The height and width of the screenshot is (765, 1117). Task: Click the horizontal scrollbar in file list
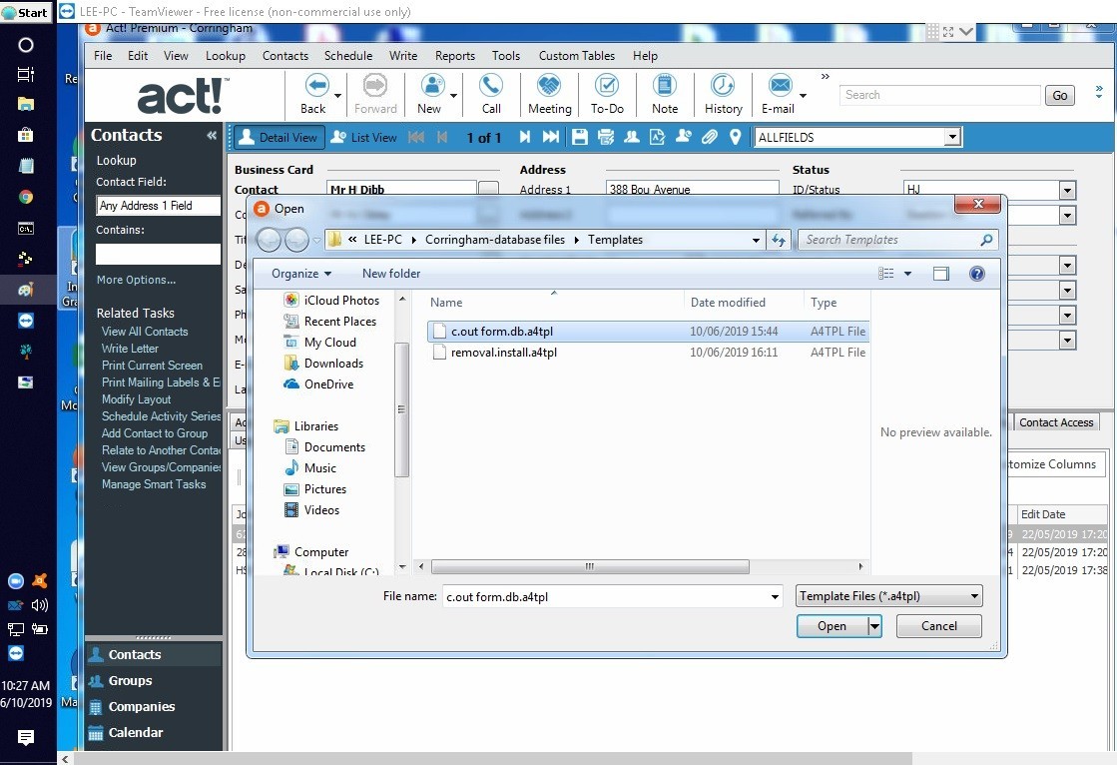(590, 567)
